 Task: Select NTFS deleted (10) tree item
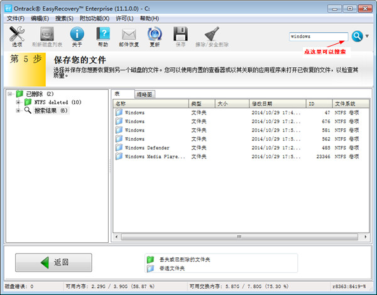point(58,103)
